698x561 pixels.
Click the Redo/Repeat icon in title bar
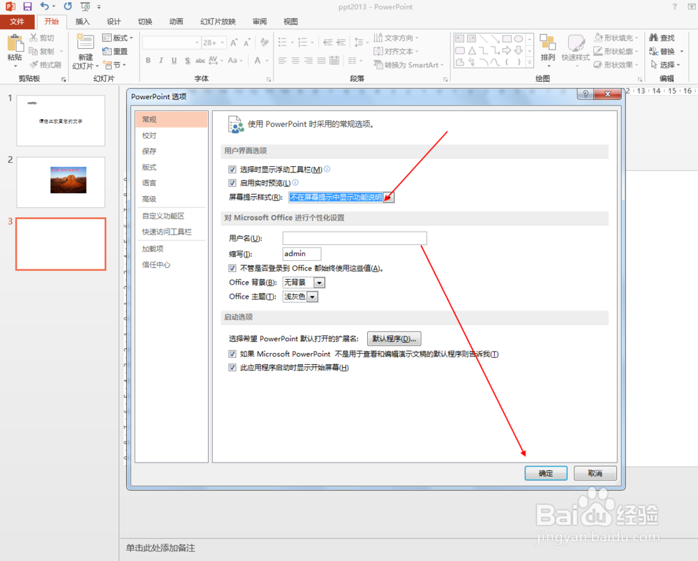tap(68, 6)
